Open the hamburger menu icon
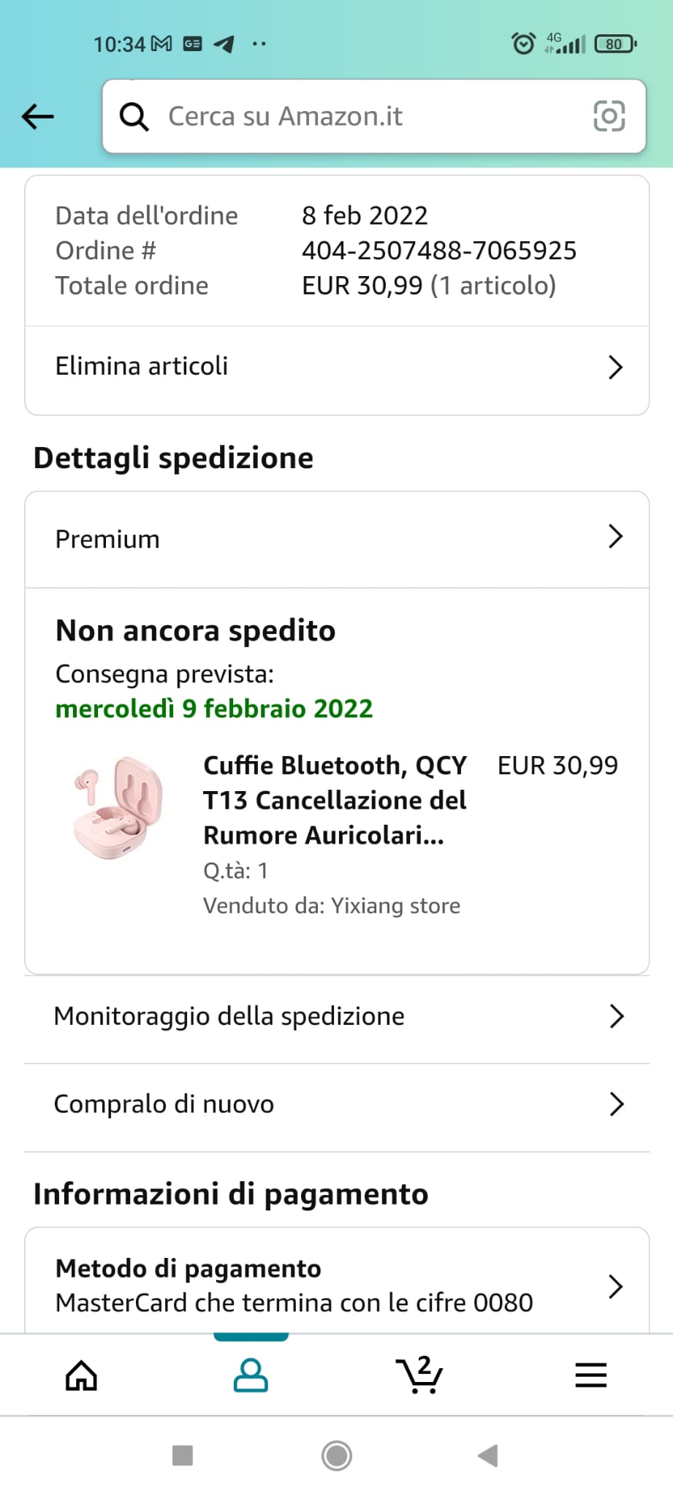The image size is (673, 1496). [590, 1375]
